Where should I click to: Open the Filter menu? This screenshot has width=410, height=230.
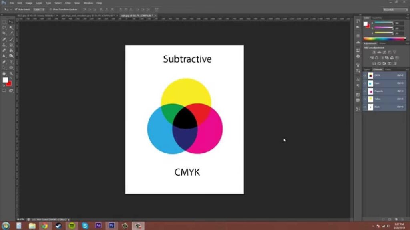point(68,3)
